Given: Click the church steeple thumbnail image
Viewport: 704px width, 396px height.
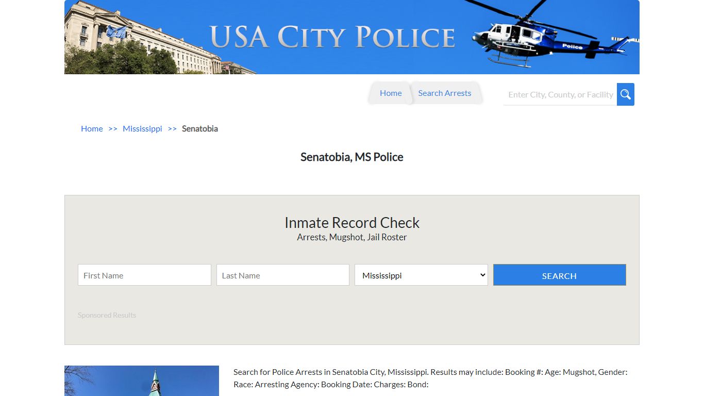Looking at the screenshot, I should (142, 381).
